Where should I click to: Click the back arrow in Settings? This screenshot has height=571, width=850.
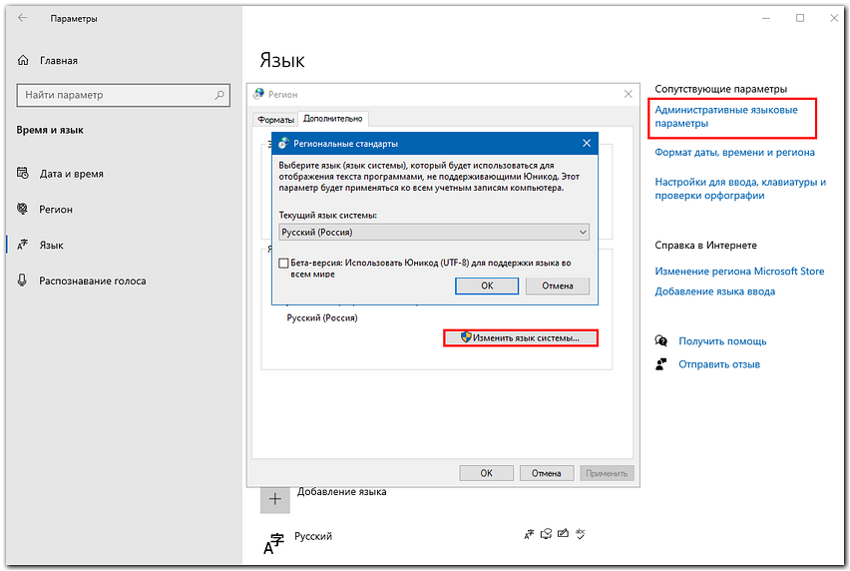pyautogui.click(x=23, y=18)
